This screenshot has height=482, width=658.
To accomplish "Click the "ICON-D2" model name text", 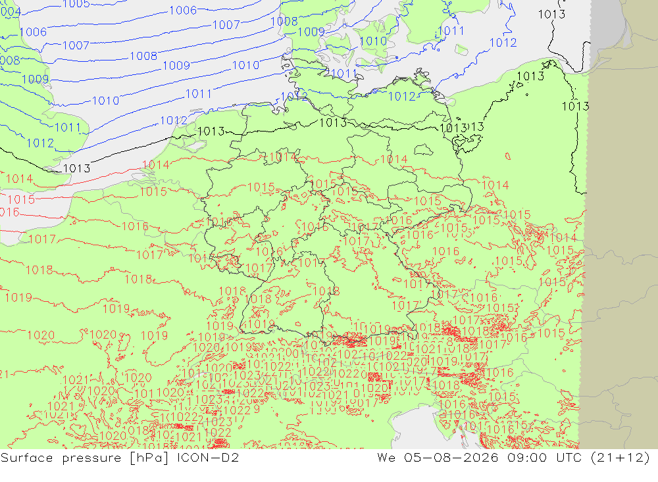I will pos(208,457).
